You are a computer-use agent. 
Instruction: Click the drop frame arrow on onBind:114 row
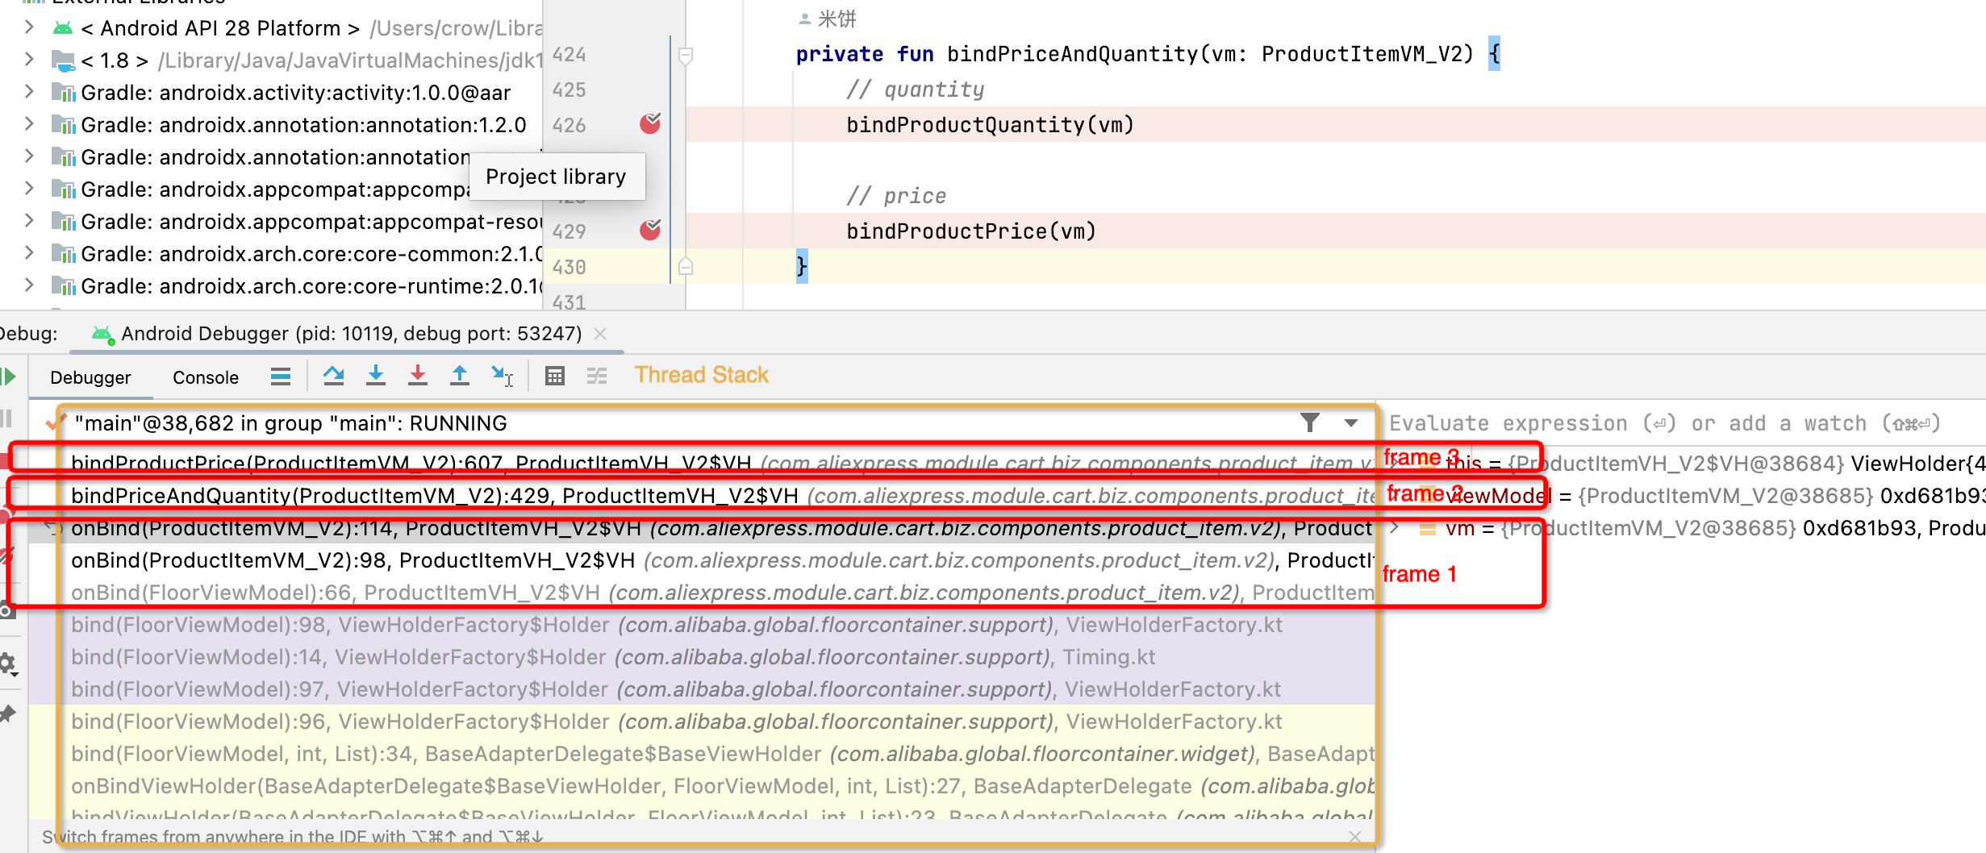click(52, 529)
